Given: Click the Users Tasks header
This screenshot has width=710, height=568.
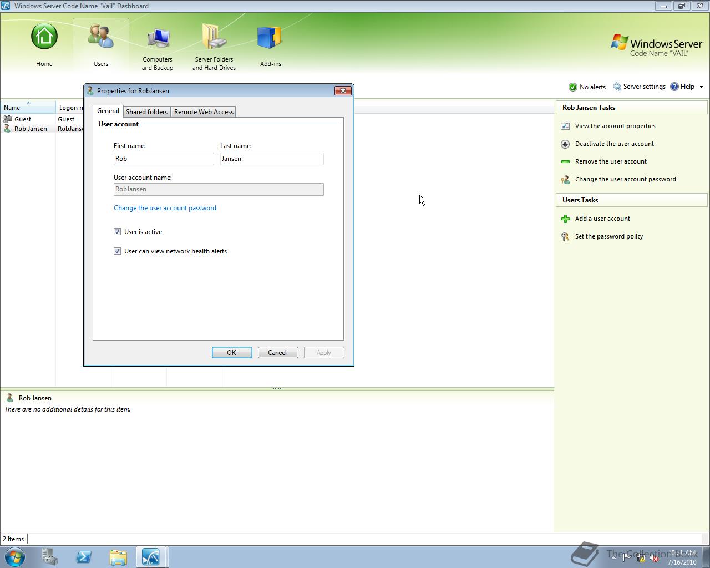Looking at the screenshot, I should click(632, 200).
